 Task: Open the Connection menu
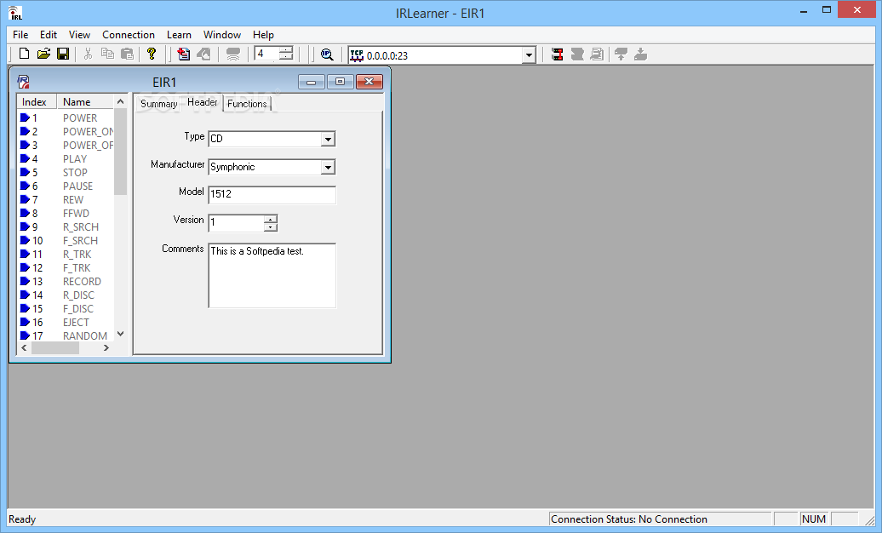pos(129,34)
